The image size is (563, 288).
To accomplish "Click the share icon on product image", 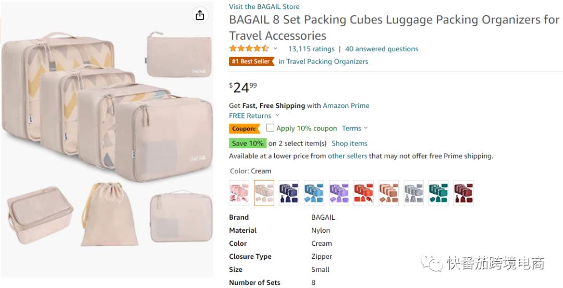I will click(200, 16).
